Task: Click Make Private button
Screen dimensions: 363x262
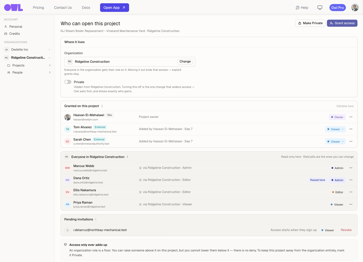Action: (x=310, y=23)
